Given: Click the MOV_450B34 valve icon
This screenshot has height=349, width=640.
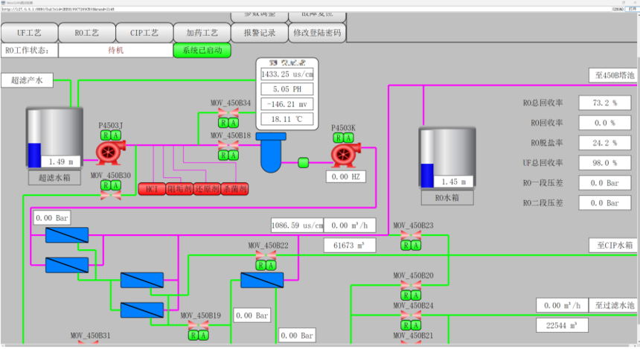Looking at the screenshot, I should click(x=228, y=112).
